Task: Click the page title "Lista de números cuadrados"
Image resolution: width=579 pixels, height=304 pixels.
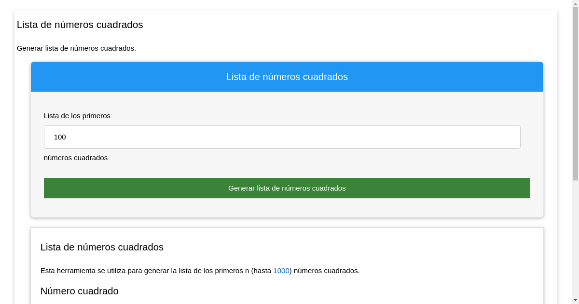Action: [80, 25]
